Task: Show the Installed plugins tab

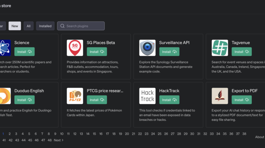Action: 45,26
